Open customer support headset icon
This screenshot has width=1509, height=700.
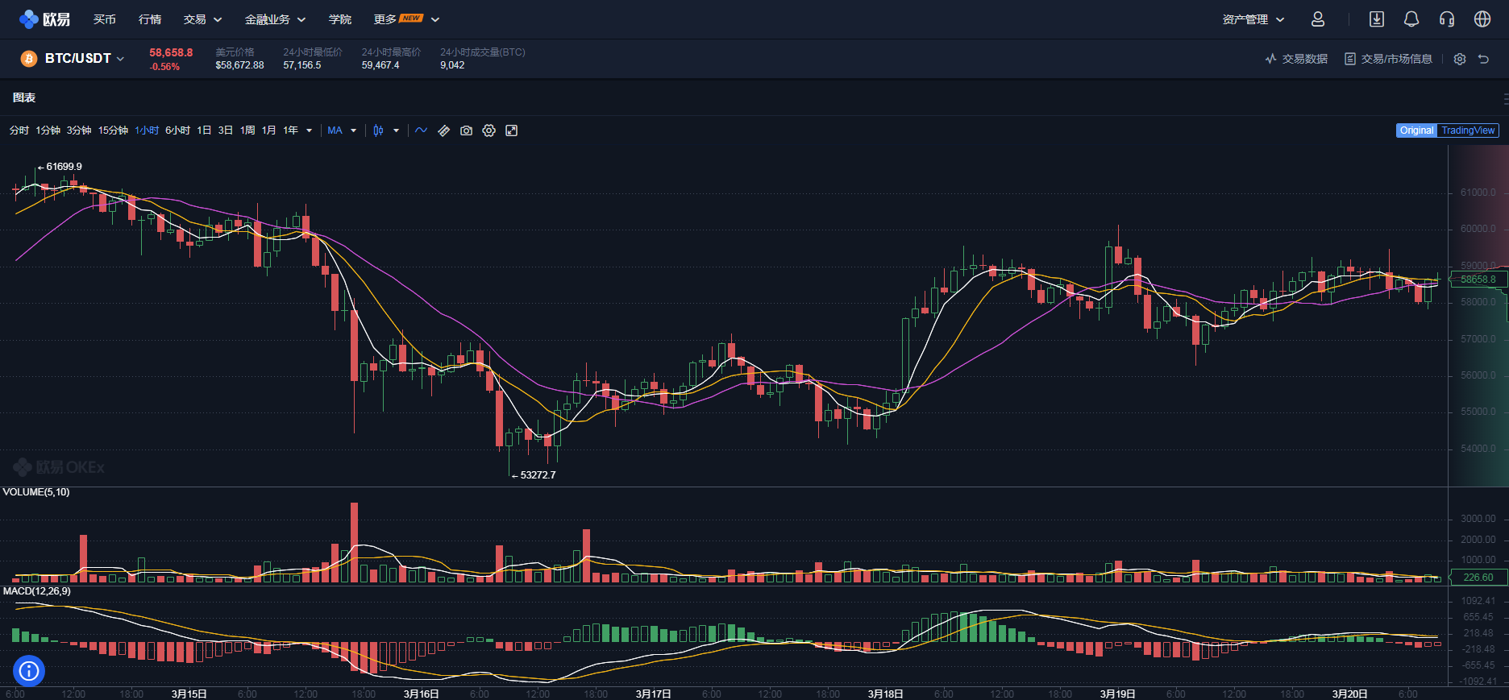click(x=1446, y=19)
